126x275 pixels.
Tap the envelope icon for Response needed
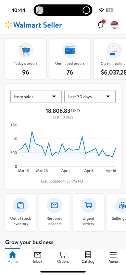click(x=54, y=205)
